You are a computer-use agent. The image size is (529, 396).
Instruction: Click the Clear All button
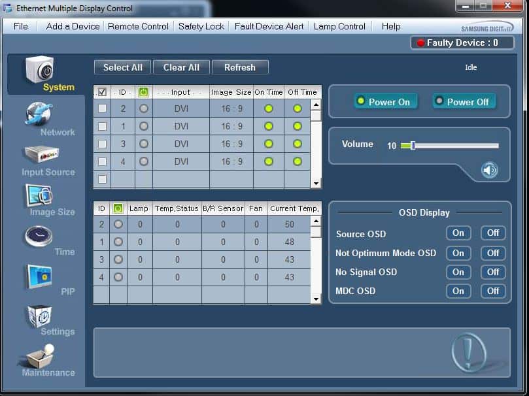[181, 67]
